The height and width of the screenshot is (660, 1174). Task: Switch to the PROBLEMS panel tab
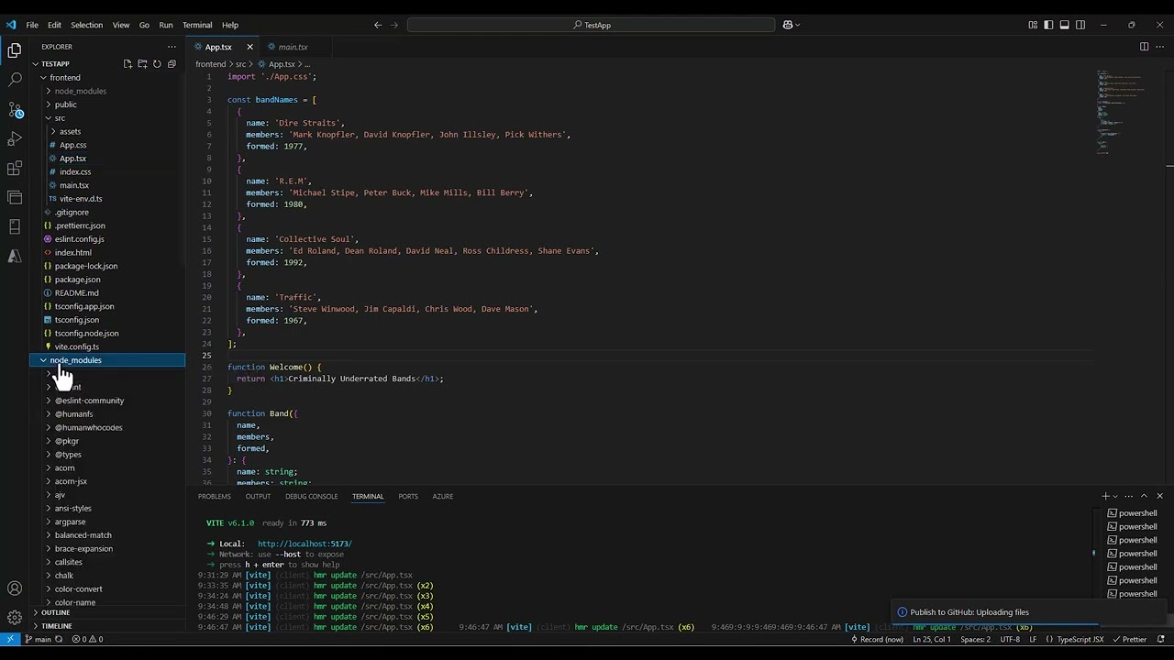[x=215, y=496]
